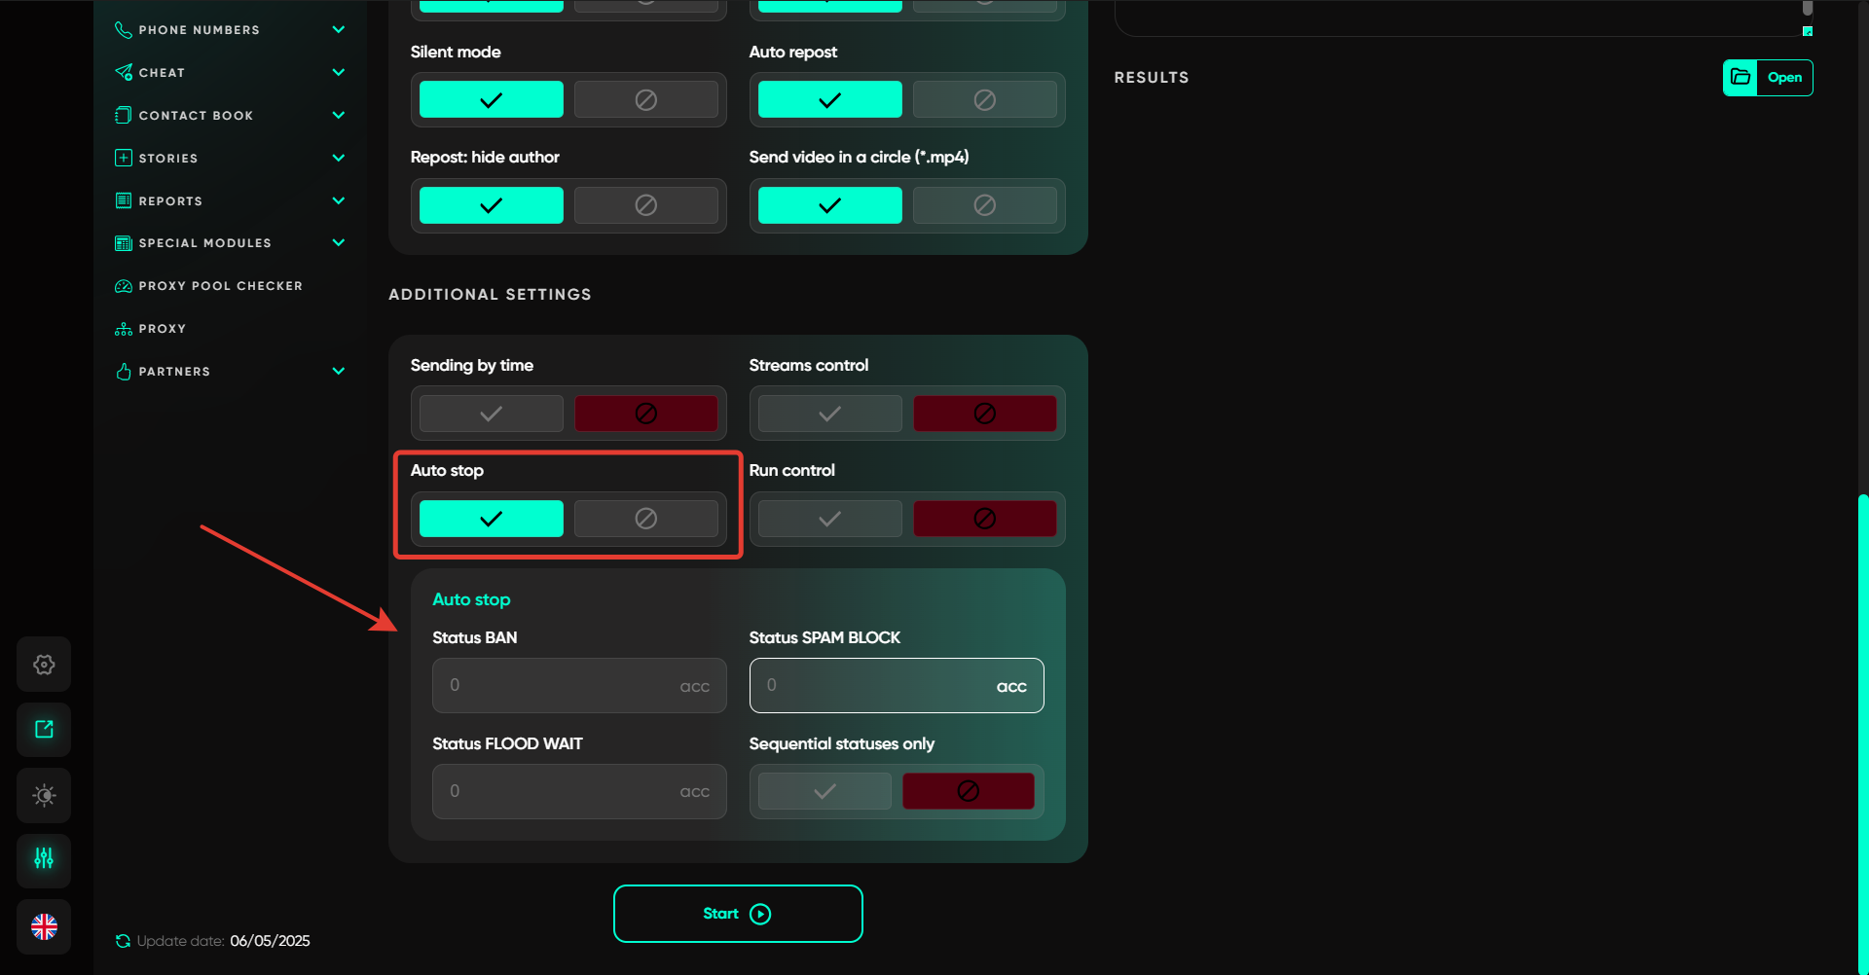This screenshot has height=975, width=1869.
Task: Open the Proxy menu item
Action: (162, 329)
